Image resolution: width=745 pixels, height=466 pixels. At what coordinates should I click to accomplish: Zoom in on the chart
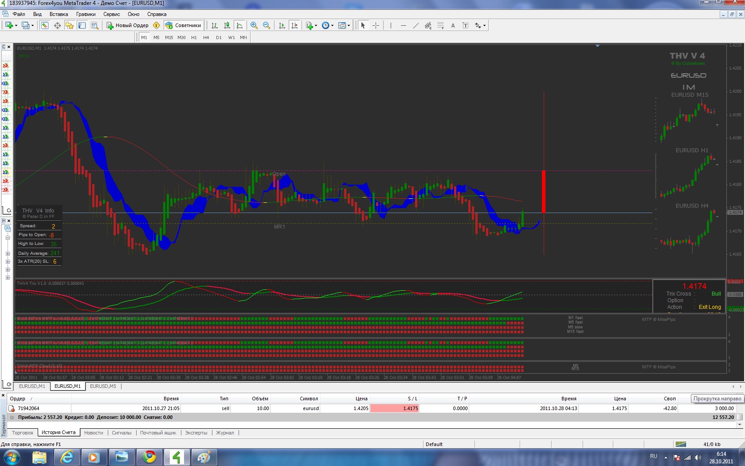254,25
